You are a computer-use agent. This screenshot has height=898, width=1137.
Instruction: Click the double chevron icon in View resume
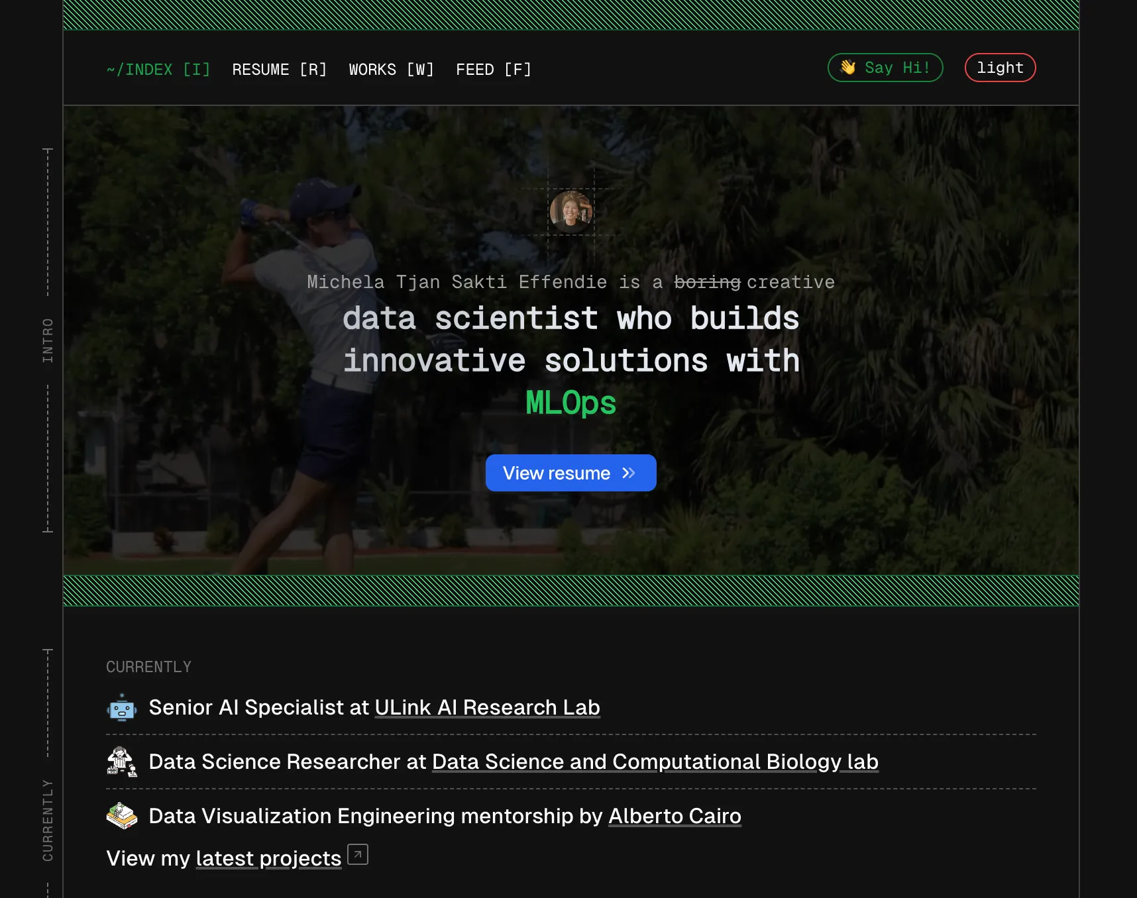629,473
